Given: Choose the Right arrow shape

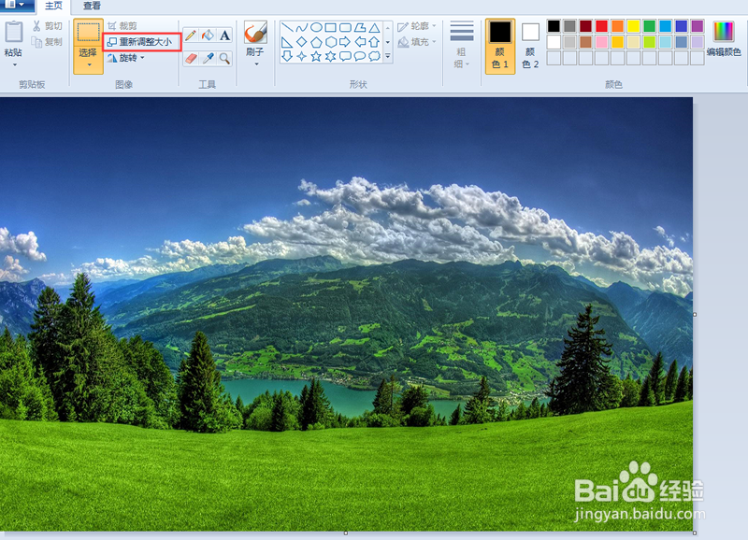Looking at the screenshot, I should 345,42.
